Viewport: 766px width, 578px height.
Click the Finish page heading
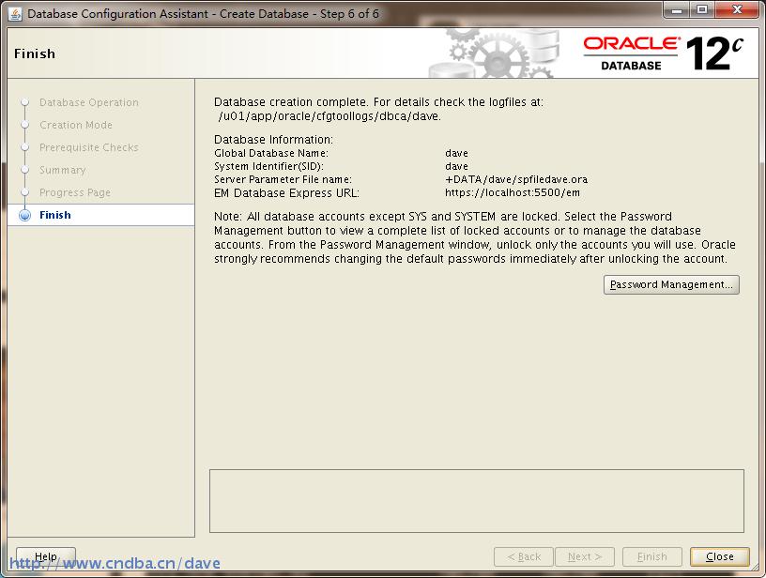[35, 53]
